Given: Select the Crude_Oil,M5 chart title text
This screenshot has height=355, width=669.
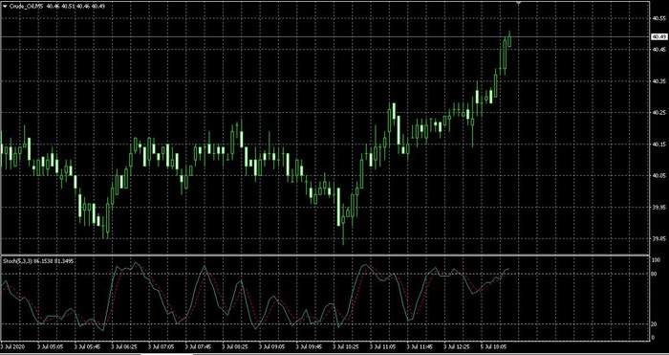Looking at the screenshot, I should [26, 7].
